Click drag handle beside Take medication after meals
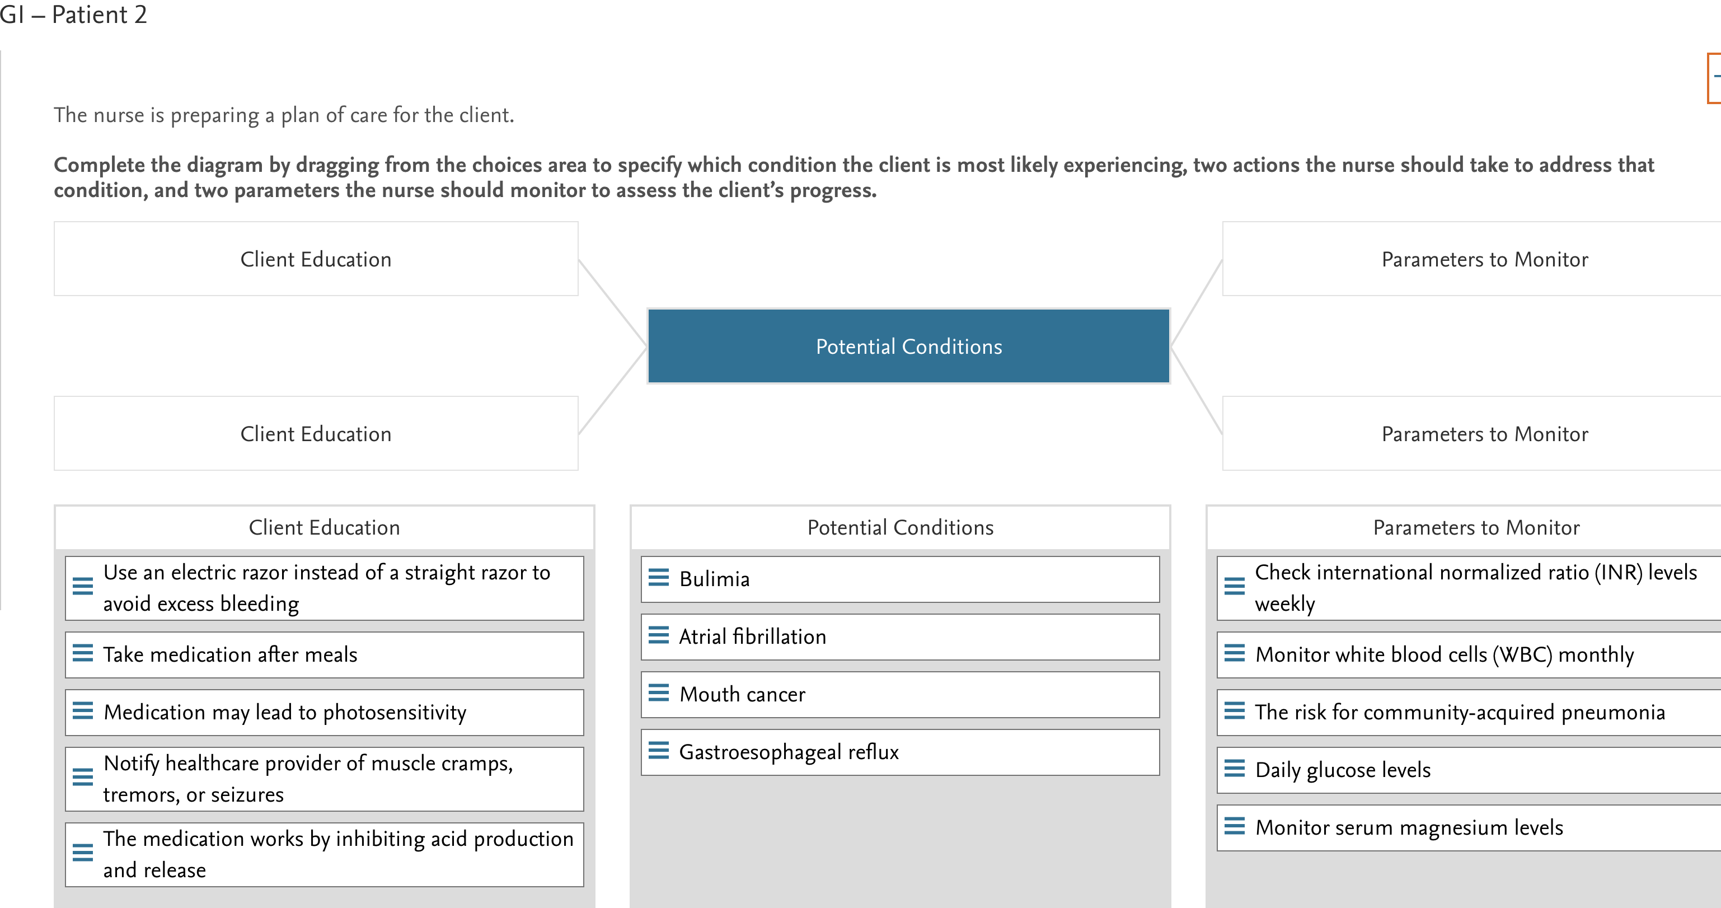 pos(82,653)
